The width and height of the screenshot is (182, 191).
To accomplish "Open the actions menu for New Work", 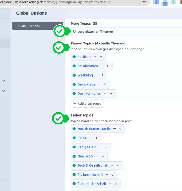I will coord(97,156).
